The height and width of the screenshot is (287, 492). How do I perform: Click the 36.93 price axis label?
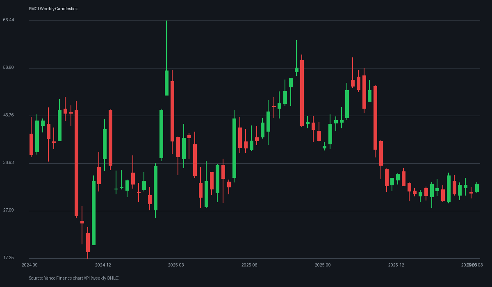[x=9, y=163]
